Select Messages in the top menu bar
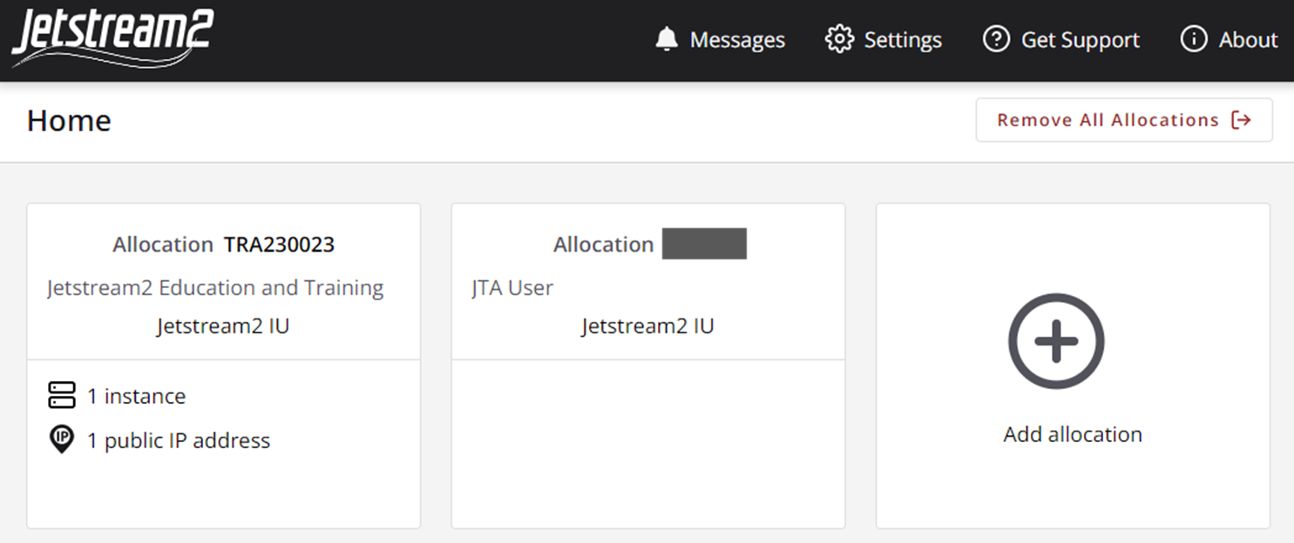1294x543 pixels. click(x=737, y=39)
